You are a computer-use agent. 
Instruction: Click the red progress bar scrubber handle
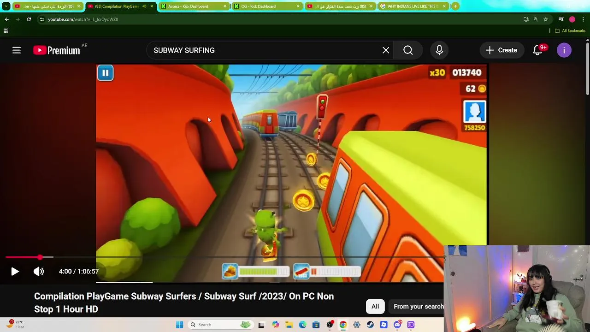click(x=40, y=257)
